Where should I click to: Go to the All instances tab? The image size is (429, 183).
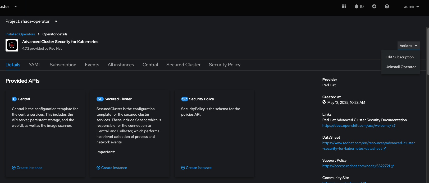tap(121, 65)
